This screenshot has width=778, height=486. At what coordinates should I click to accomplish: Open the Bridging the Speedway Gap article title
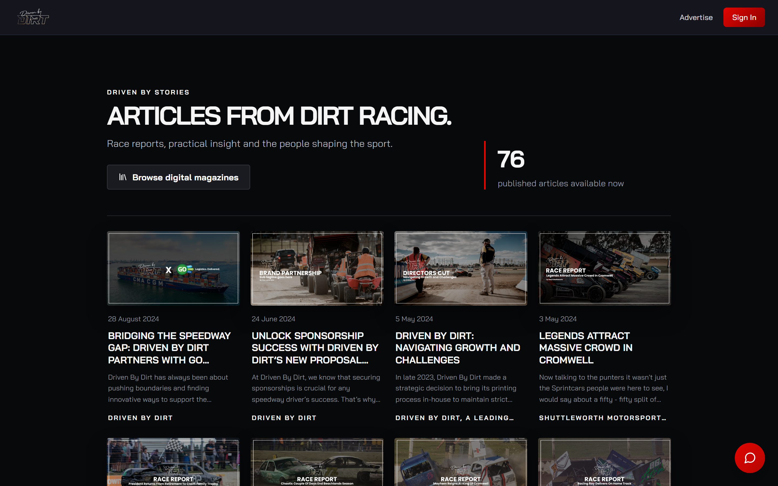170,348
